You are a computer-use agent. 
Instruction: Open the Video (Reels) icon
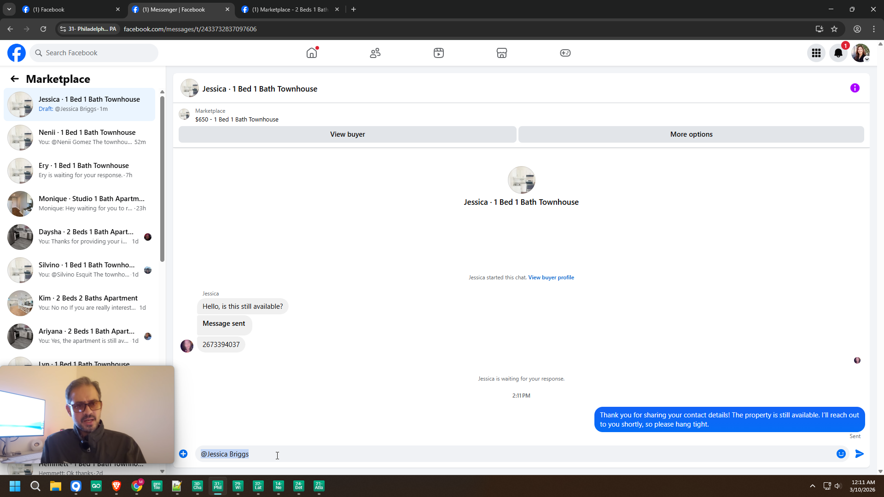[439, 53]
